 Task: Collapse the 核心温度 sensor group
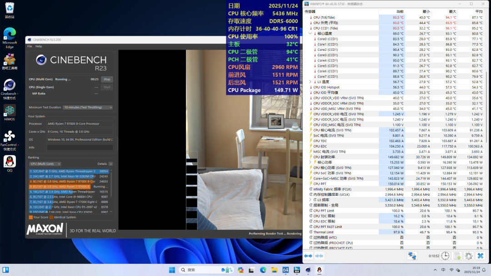point(311,34)
